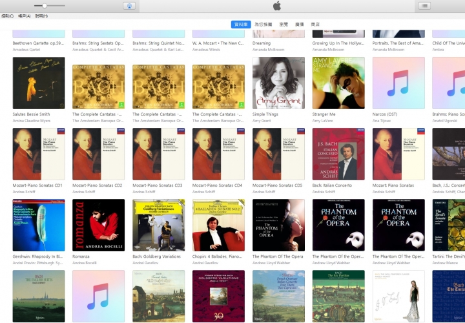Switch to the 為您推薦 tab
The image size is (465, 323).
[263, 25]
